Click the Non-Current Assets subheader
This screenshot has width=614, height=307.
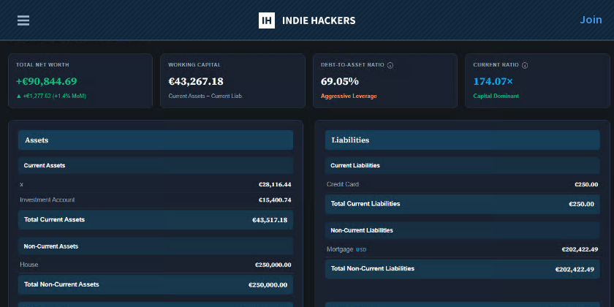point(156,246)
